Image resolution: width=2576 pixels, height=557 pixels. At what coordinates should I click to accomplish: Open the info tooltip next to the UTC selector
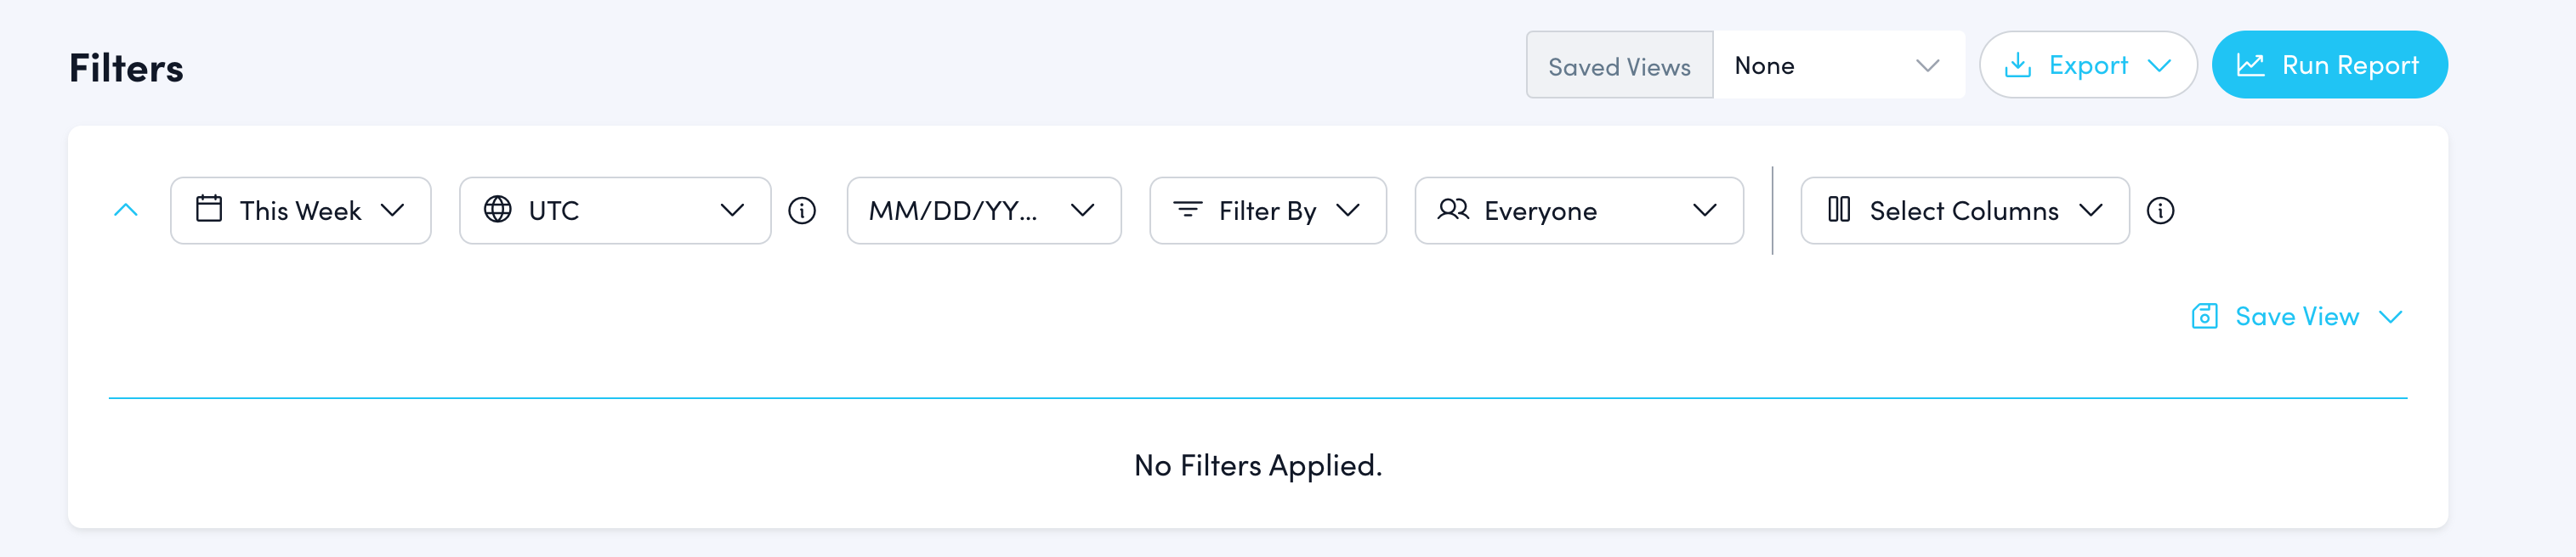pyautogui.click(x=802, y=210)
